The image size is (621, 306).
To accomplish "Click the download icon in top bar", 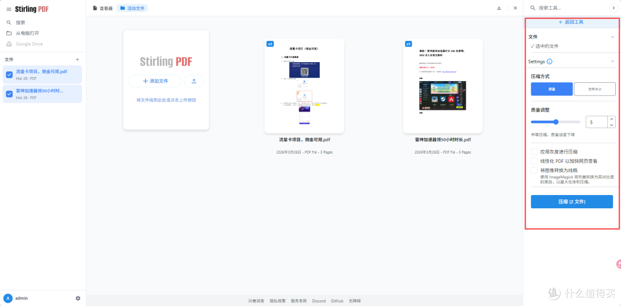I will pyautogui.click(x=499, y=8).
